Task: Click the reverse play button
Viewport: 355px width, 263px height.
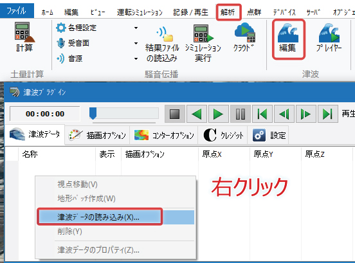Action: (197, 114)
